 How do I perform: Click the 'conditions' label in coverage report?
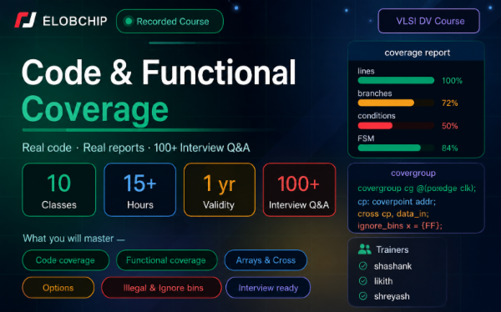377,116
